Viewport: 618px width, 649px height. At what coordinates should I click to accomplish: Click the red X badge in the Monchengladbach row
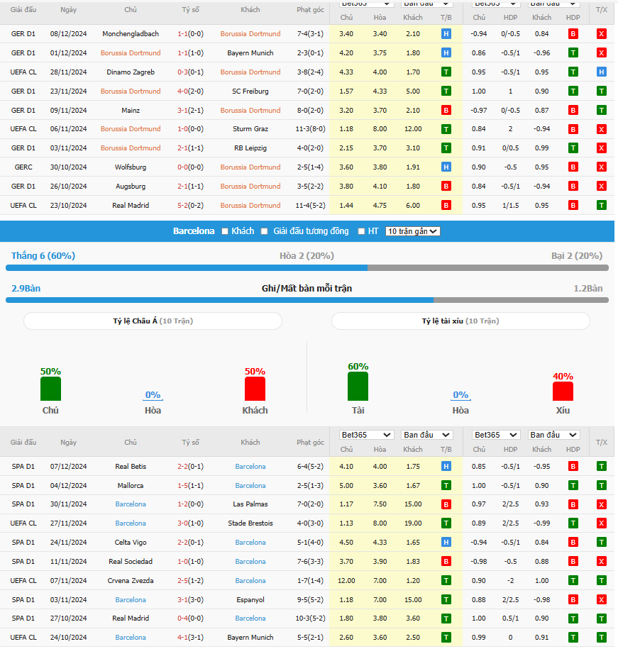click(x=601, y=34)
